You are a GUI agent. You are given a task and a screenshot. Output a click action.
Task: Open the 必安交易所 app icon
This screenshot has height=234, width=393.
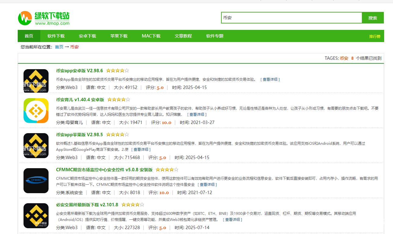click(x=36, y=216)
